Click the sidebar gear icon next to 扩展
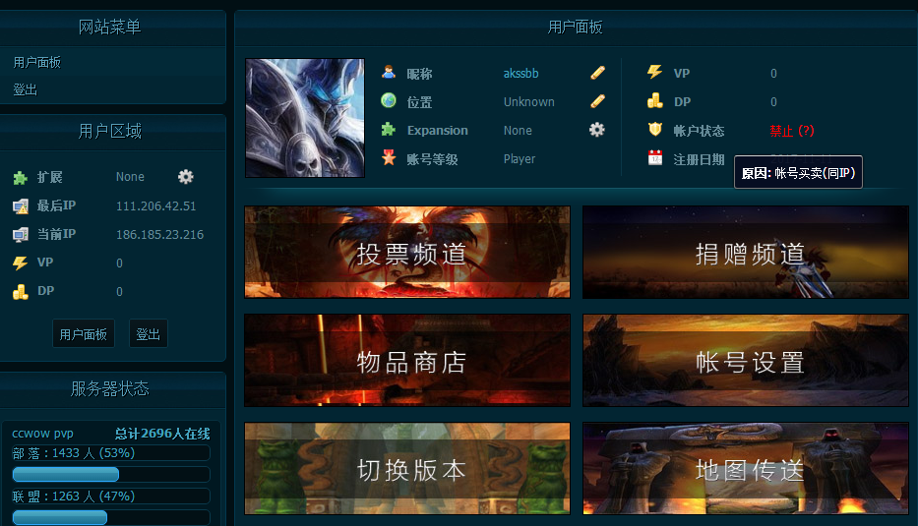Image resolution: width=918 pixels, height=526 pixels. point(186,177)
